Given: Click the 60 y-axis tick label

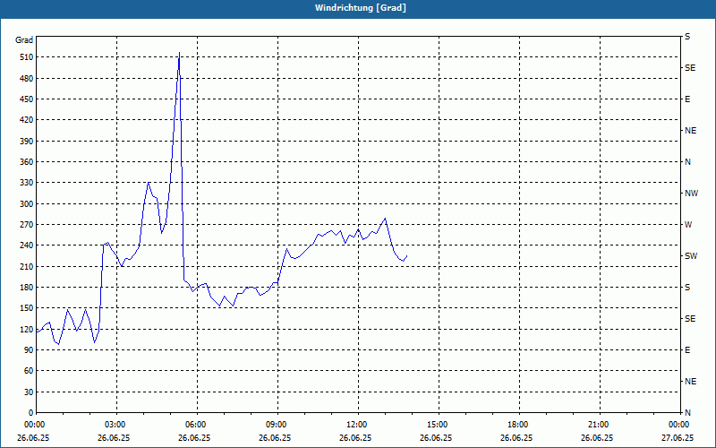Looking at the screenshot, I should (29, 371).
